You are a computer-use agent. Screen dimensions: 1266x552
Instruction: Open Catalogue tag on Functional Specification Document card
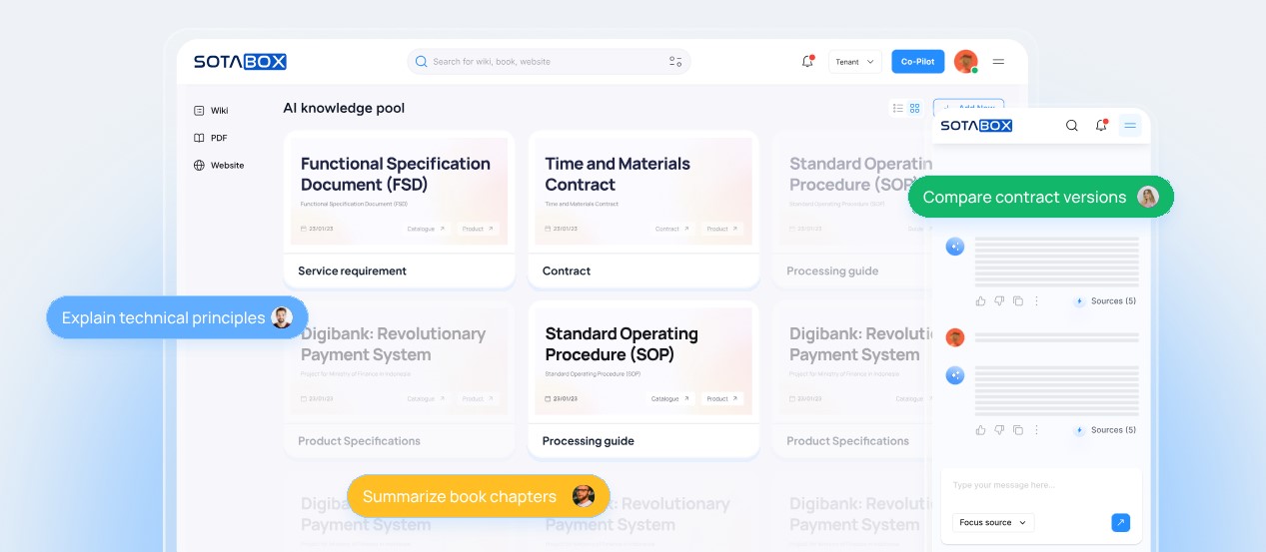[426, 229]
